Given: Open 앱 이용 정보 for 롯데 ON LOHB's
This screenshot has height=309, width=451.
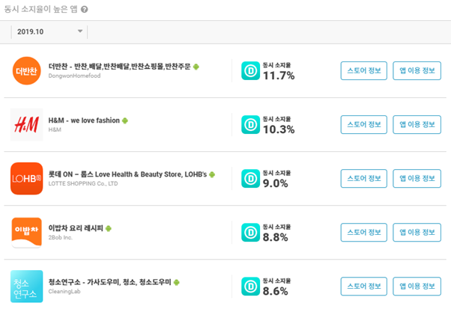Looking at the screenshot, I should (x=417, y=178).
